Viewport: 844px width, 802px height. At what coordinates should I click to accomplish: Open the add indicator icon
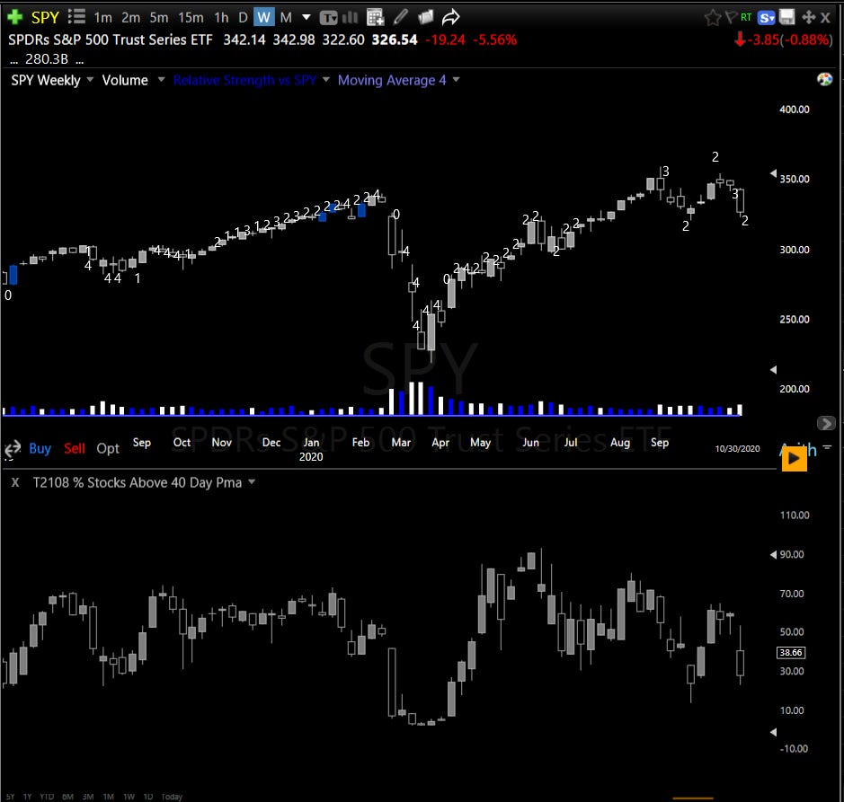click(x=375, y=17)
